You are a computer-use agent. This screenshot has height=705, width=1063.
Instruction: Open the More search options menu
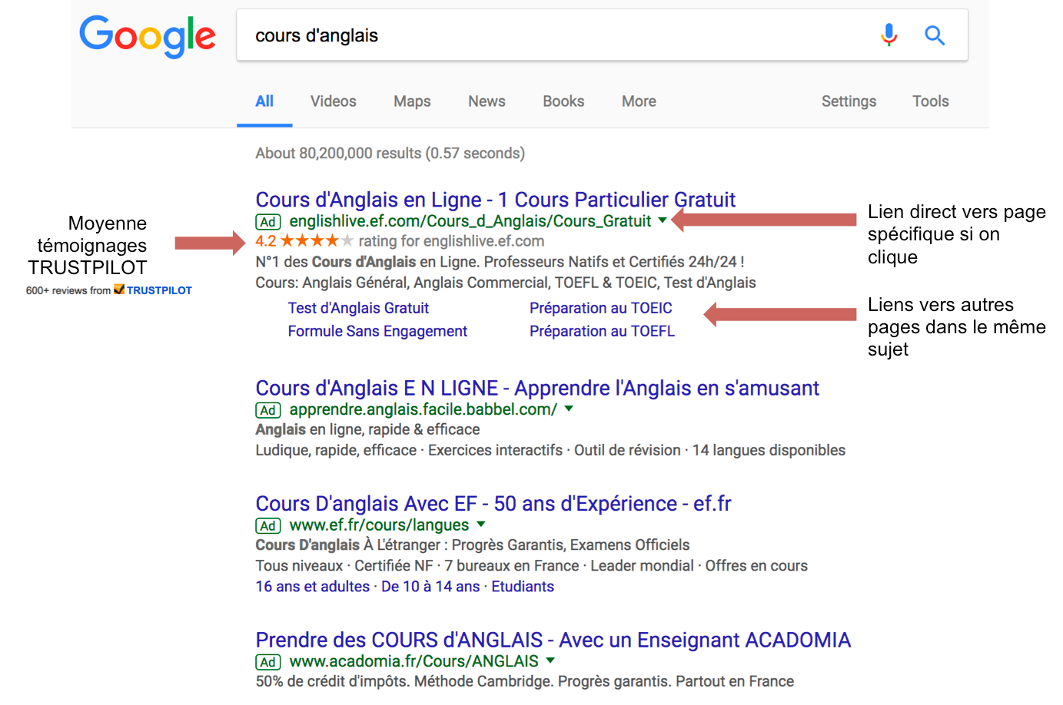coord(639,101)
